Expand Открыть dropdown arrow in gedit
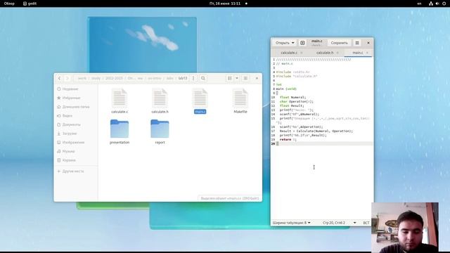The height and width of the screenshot is (253, 450). pos(293,43)
